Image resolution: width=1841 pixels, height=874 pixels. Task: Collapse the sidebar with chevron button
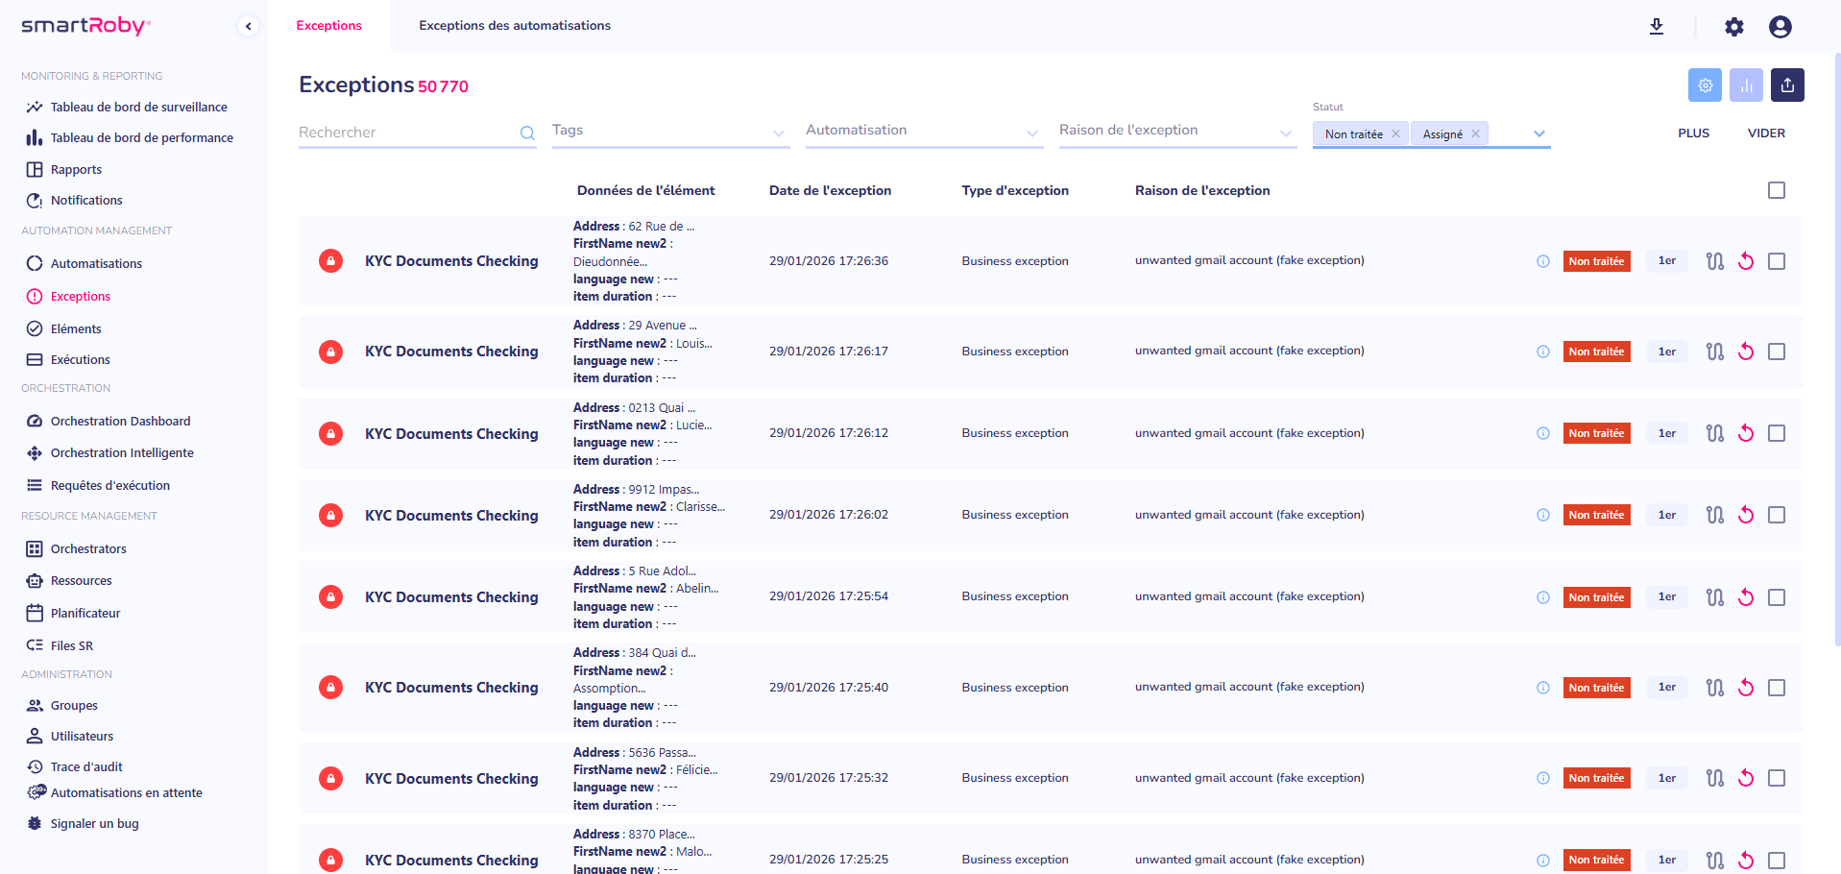[249, 27]
